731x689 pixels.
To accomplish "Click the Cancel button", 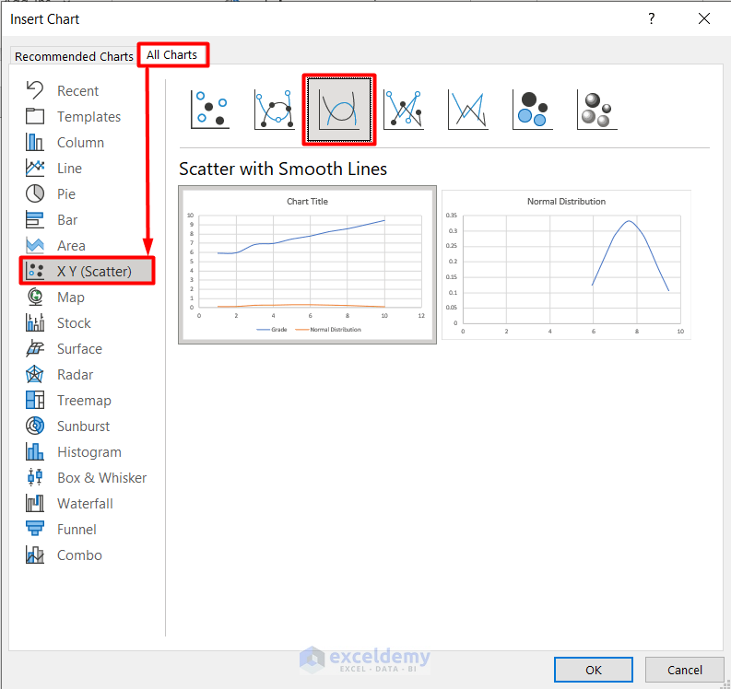I will click(x=684, y=670).
